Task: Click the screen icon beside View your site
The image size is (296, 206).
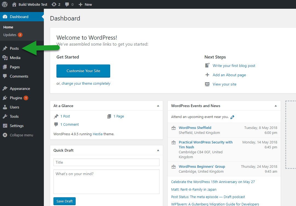Action: click(207, 84)
